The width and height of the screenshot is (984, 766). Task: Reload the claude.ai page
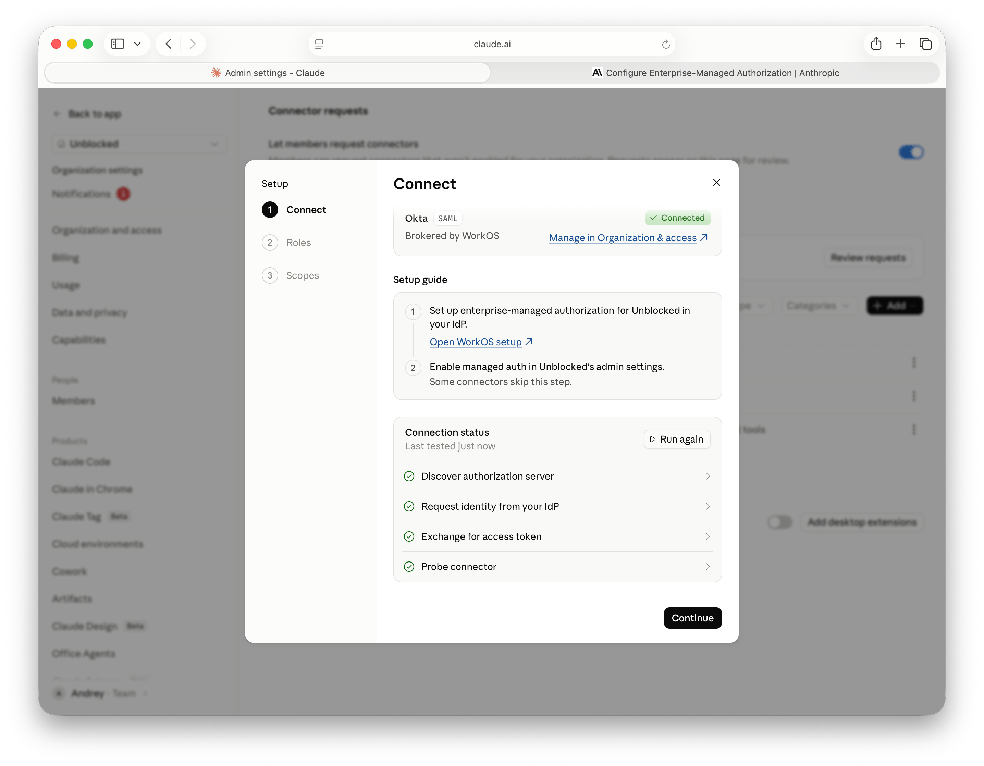665,44
